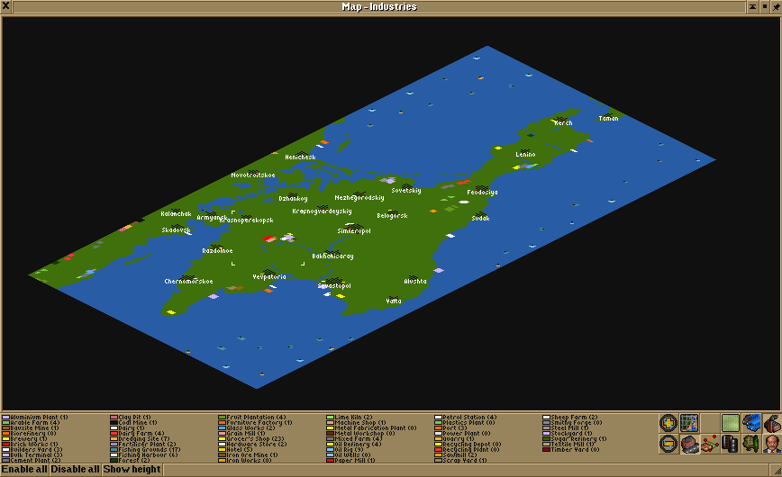Zoom in the map view
The image size is (782, 477).
(x=668, y=423)
